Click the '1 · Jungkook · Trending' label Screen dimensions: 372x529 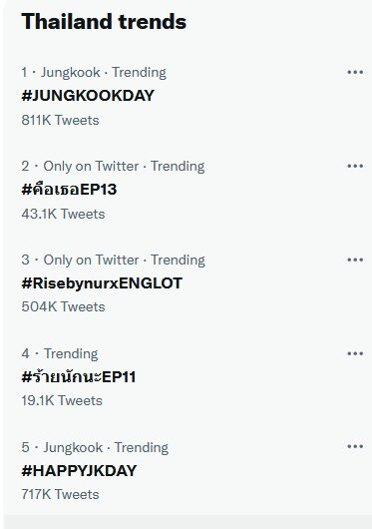[94, 72]
